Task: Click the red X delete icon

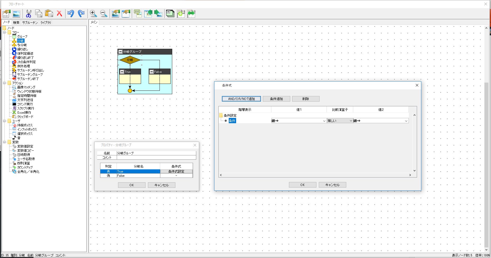Action: click(59, 14)
